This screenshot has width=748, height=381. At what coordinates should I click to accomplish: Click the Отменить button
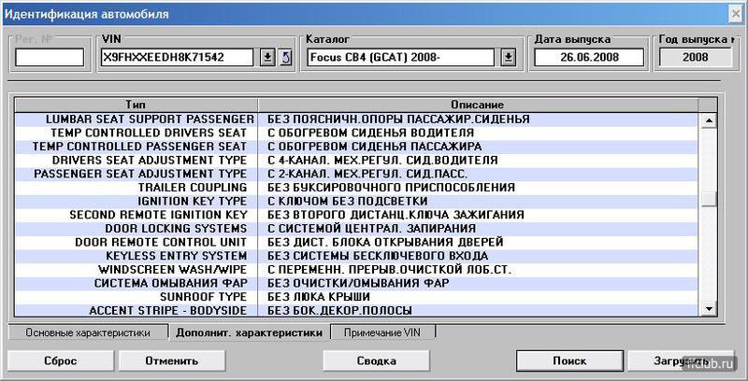[x=172, y=360]
